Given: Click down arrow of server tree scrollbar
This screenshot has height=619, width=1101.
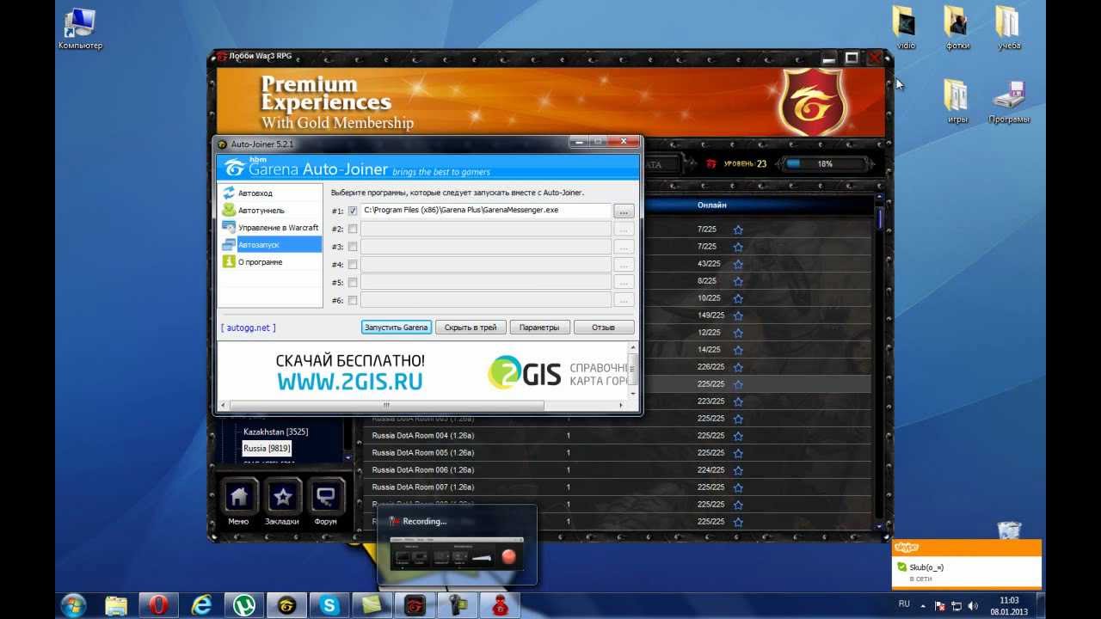Looking at the screenshot, I should 348,458.
